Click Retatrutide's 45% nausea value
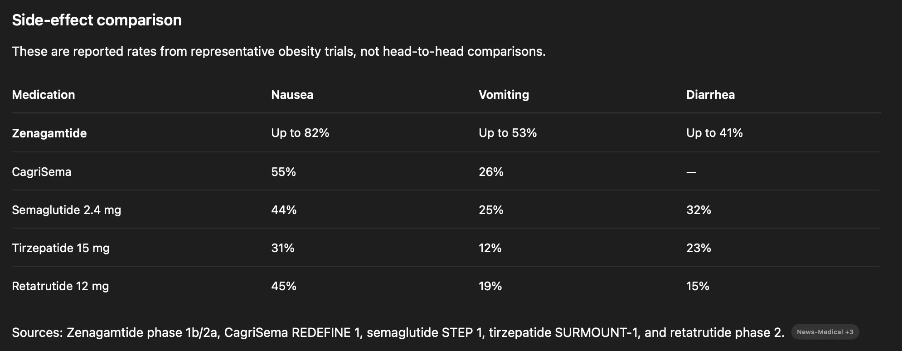 pyautogui.click(x=284, y=286)
